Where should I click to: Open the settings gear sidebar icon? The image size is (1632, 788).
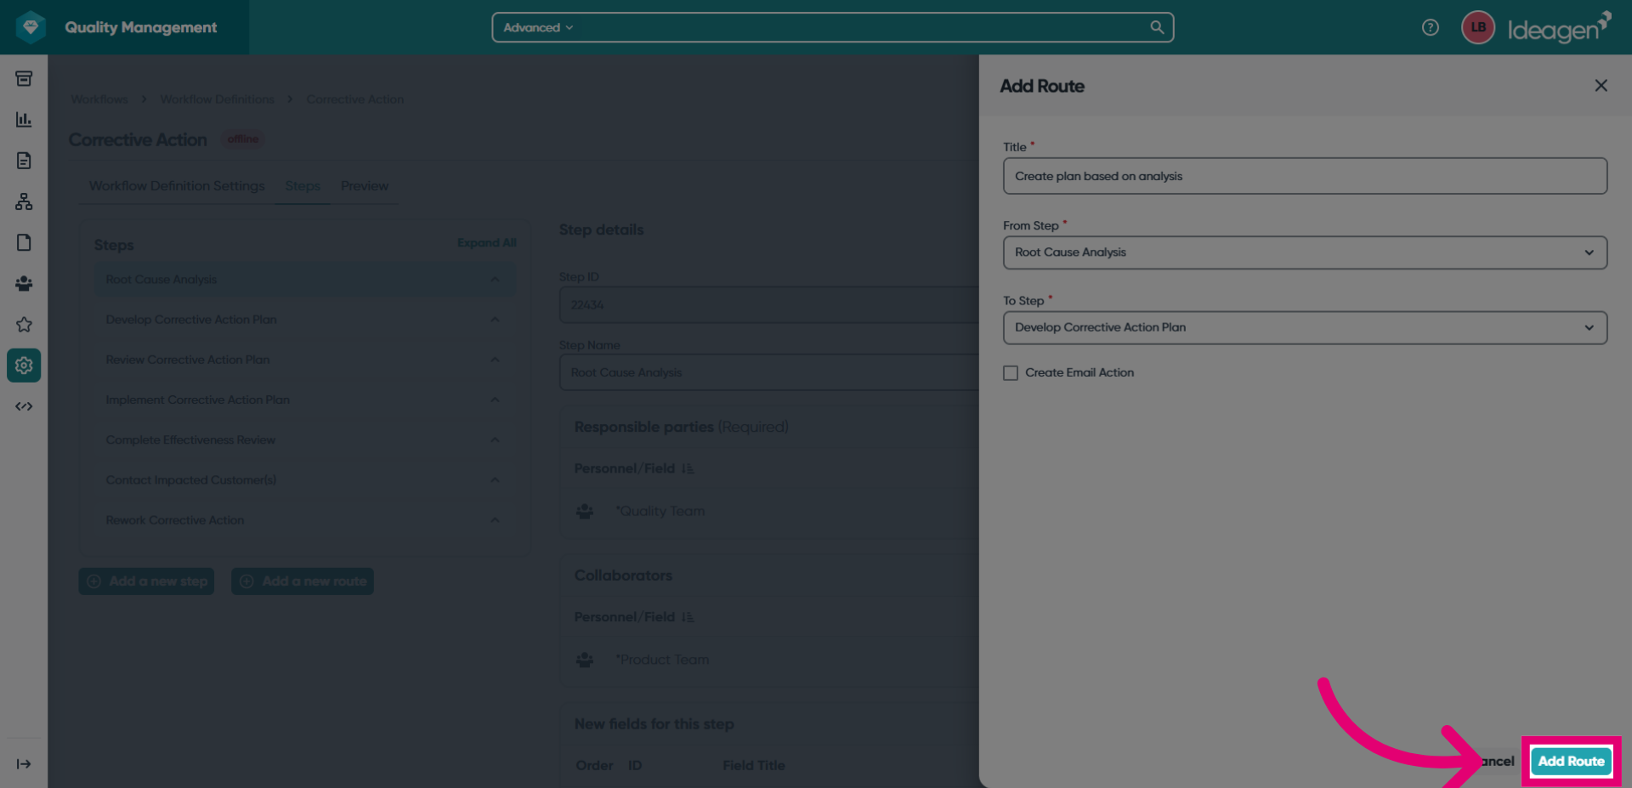coord(24,365)
